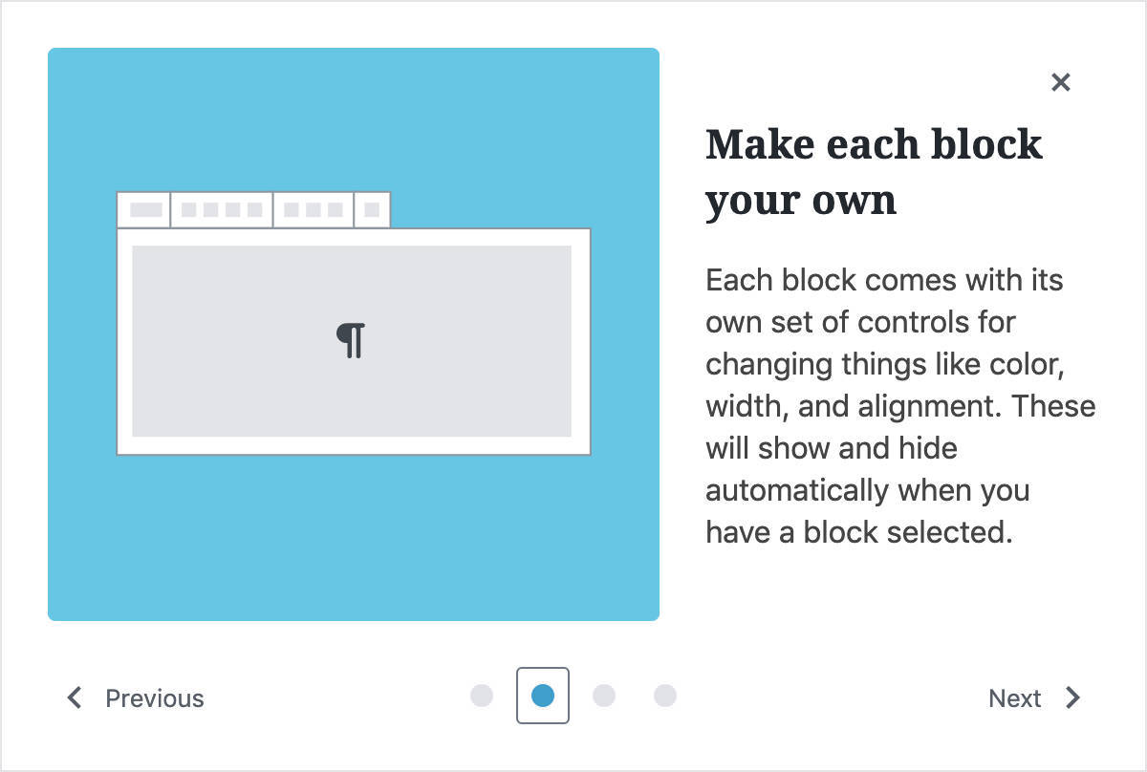
Task: Click the pilcrow paragraph icon in the illustration
Action: click(353, 339)
